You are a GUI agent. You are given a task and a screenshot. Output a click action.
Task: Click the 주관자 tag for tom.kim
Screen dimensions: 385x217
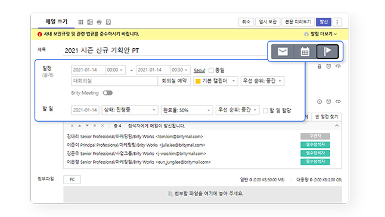[x=315, y=136]
